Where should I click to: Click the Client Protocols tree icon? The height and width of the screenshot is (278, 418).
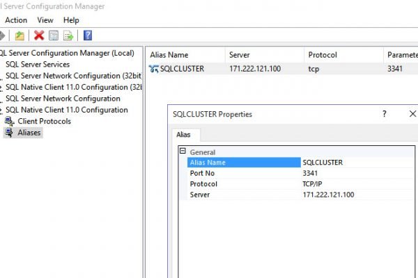coord(10,122)
